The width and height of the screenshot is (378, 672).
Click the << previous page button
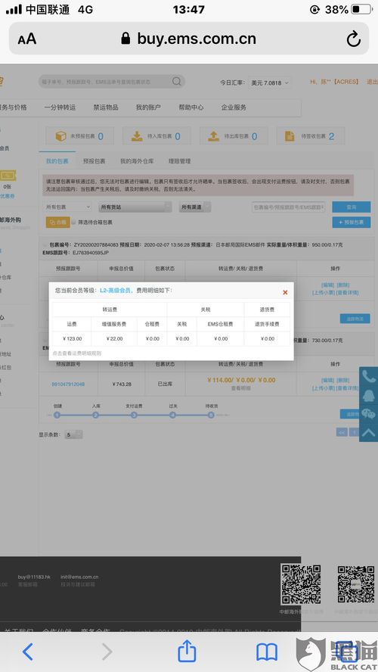(x=342, y=432)
